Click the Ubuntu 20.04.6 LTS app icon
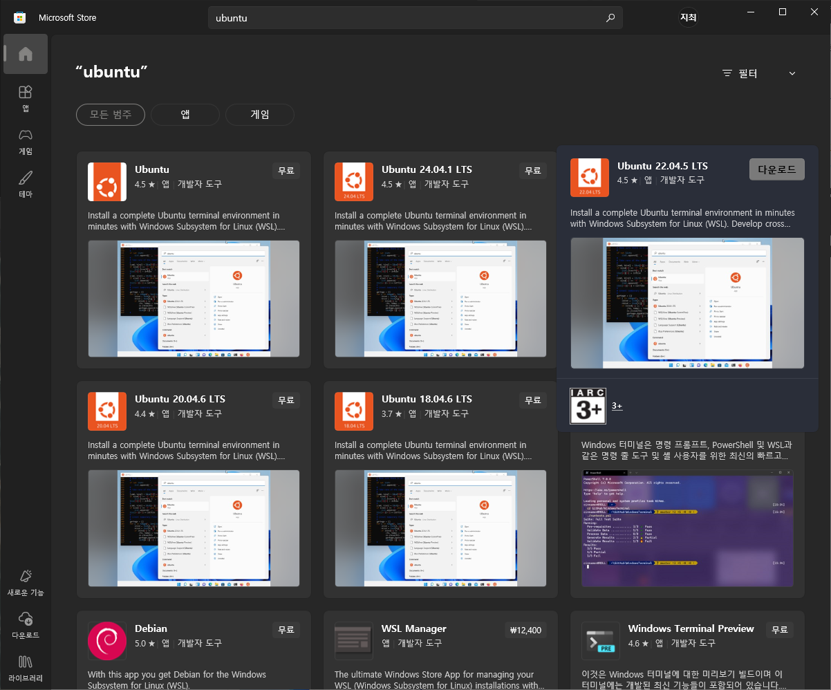This screenshot has height=690, width=831. click(x=107, y=411)
